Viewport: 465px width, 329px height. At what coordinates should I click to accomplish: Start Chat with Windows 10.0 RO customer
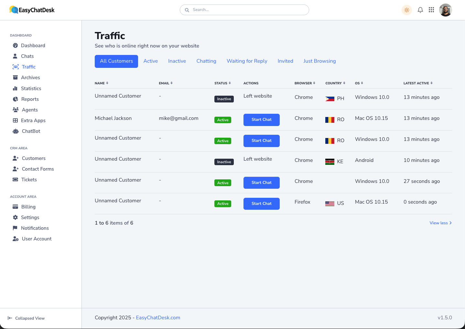[x=262, y=141]
